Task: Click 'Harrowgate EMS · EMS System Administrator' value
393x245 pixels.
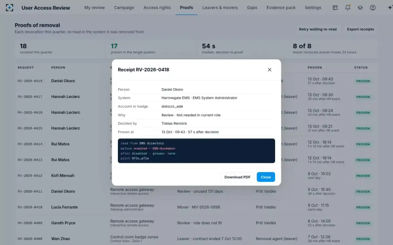Action: (199, 98)
